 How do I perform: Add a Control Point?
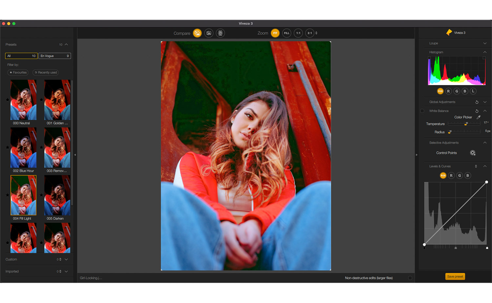pos(472,153)
